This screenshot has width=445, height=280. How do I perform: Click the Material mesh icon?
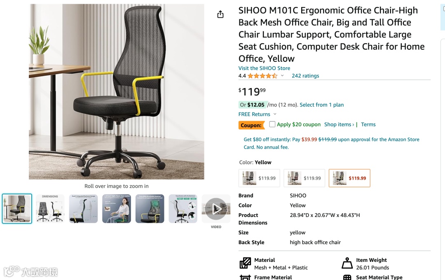tap(245, 263)
